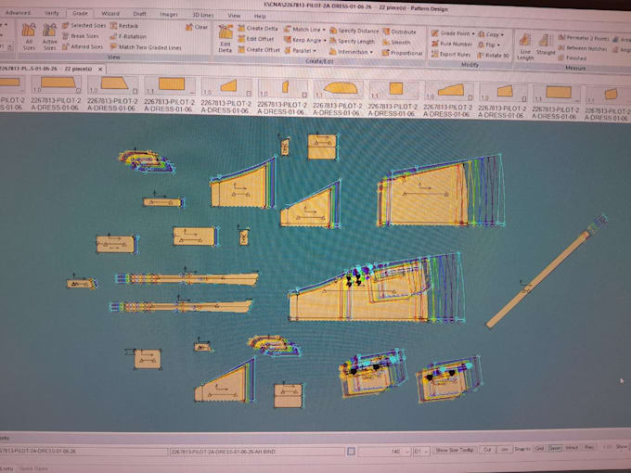631x473 pixels.
Task: Open the size 140 dropdown
Action: 407,452
